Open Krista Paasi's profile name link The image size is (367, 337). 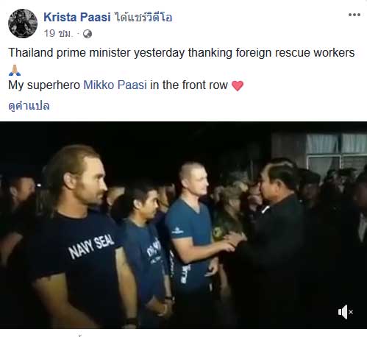[77, 17]
